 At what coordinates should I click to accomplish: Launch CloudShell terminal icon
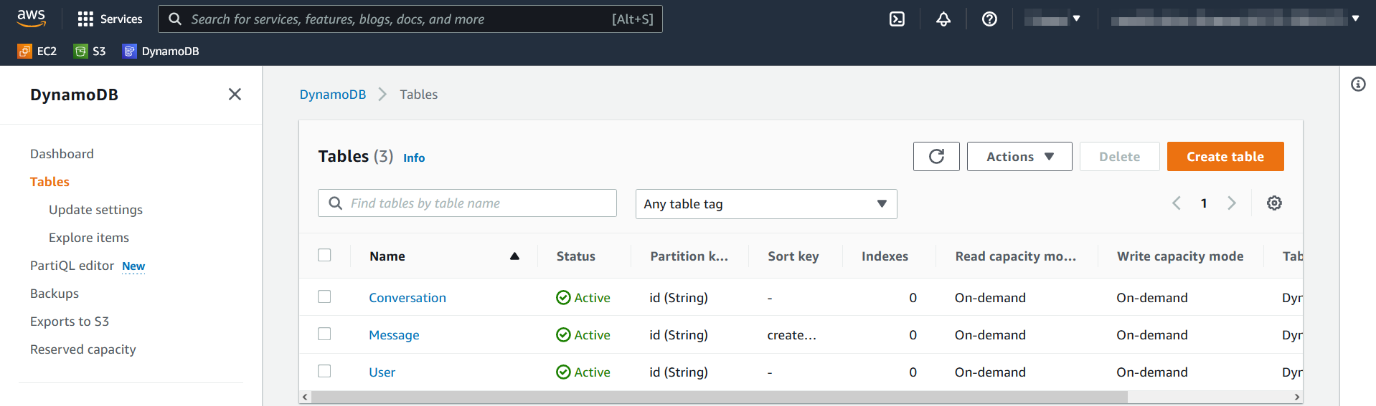click(897, 19)
